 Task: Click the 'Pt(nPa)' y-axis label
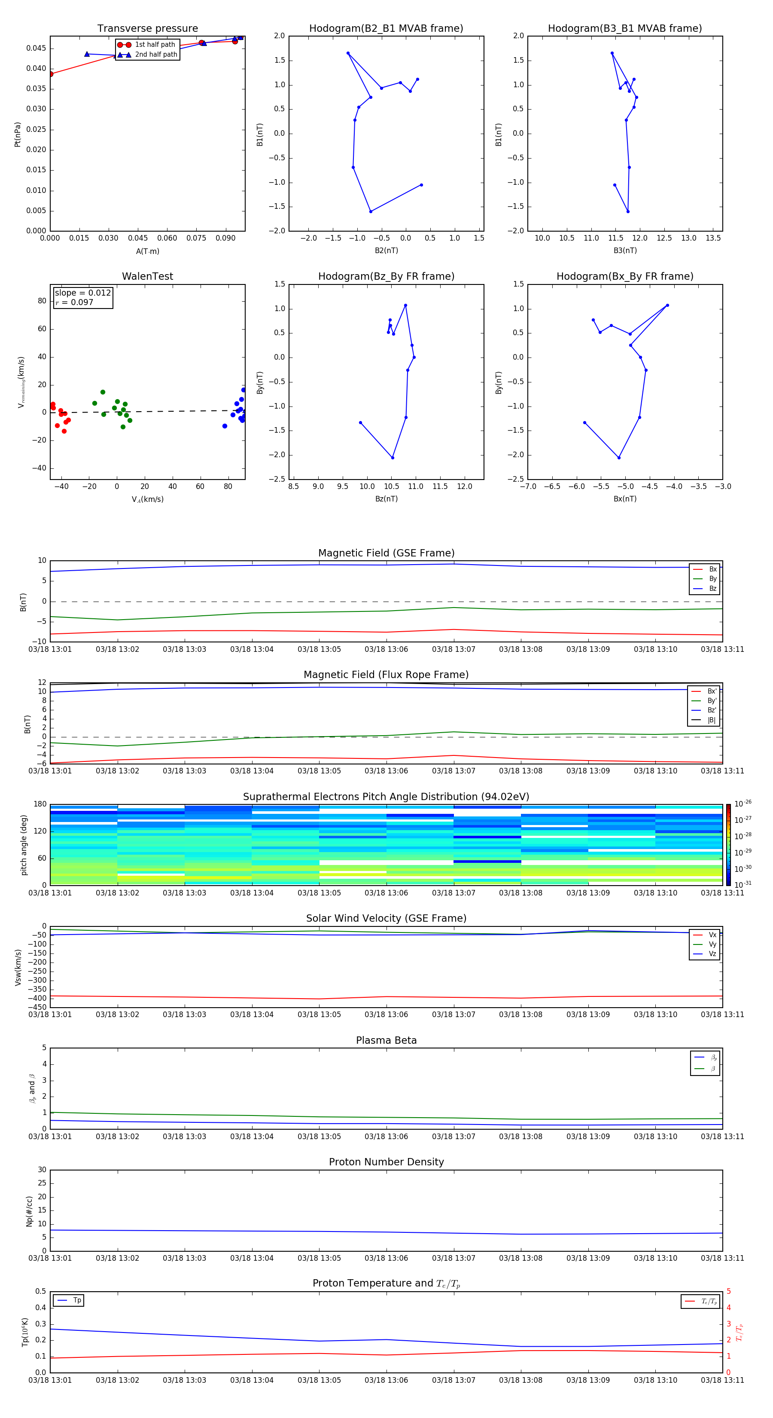18,134
